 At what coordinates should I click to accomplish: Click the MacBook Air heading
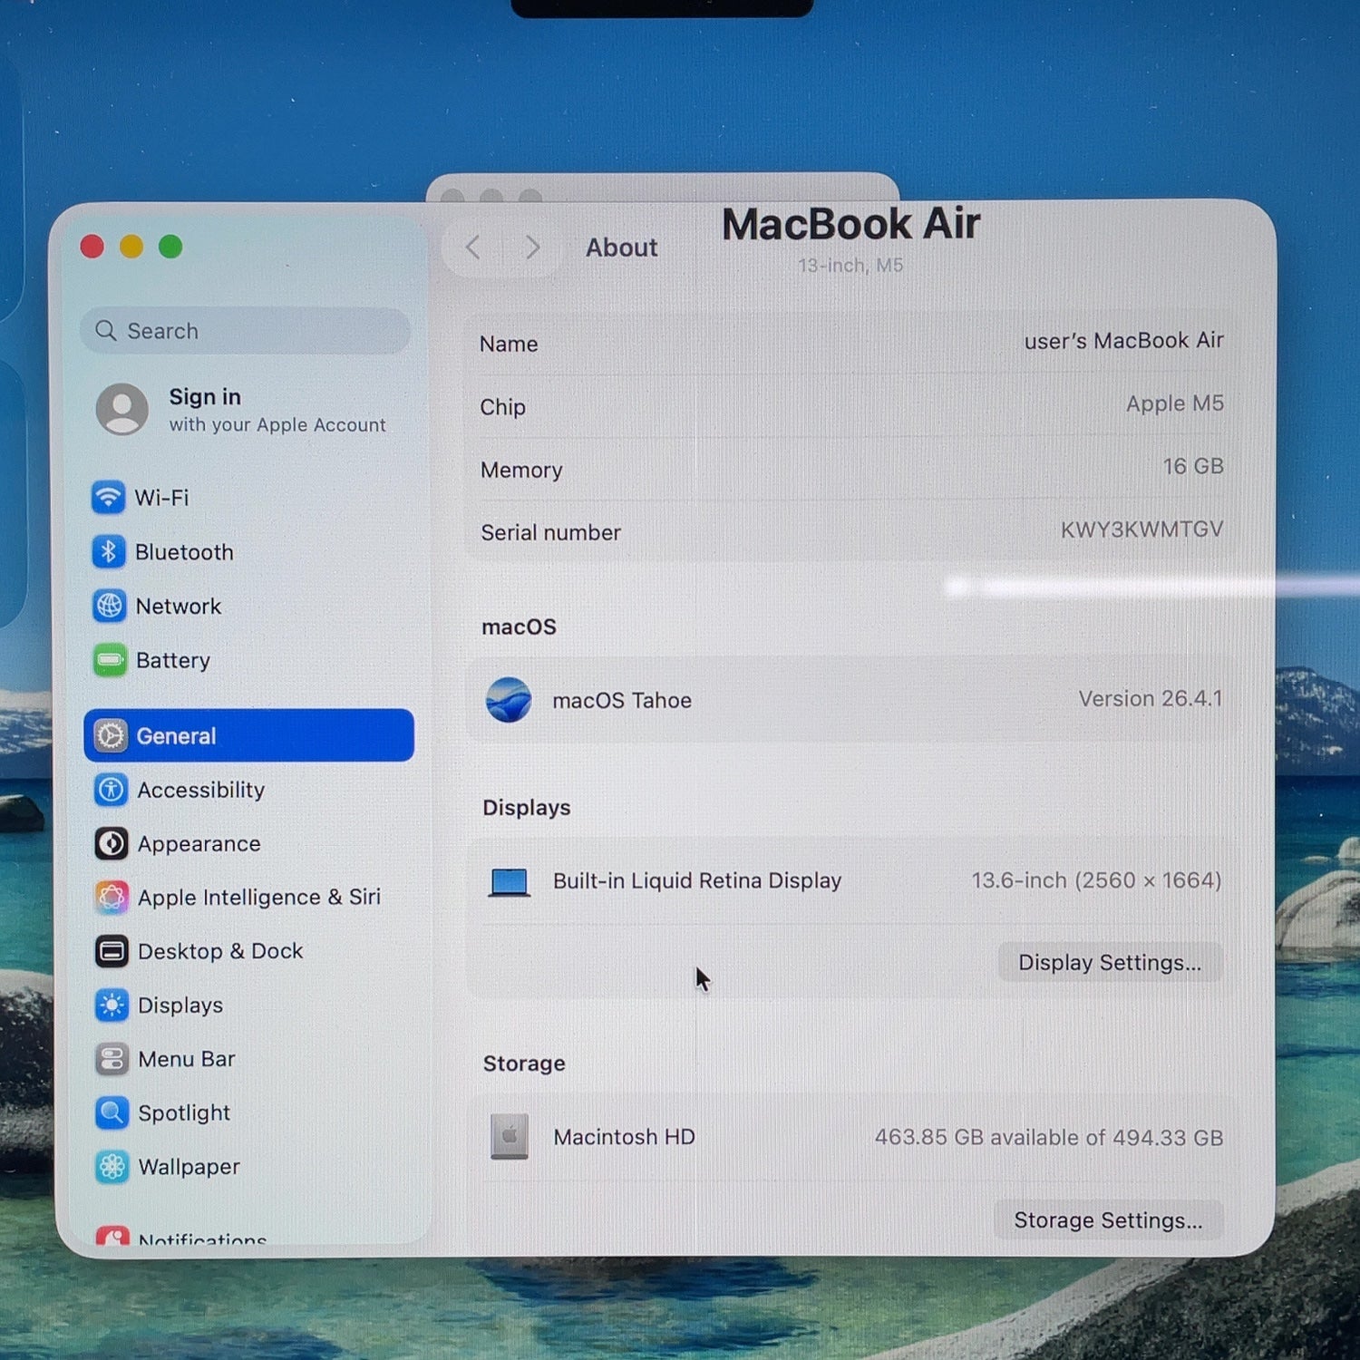click(x=851, y=224)
